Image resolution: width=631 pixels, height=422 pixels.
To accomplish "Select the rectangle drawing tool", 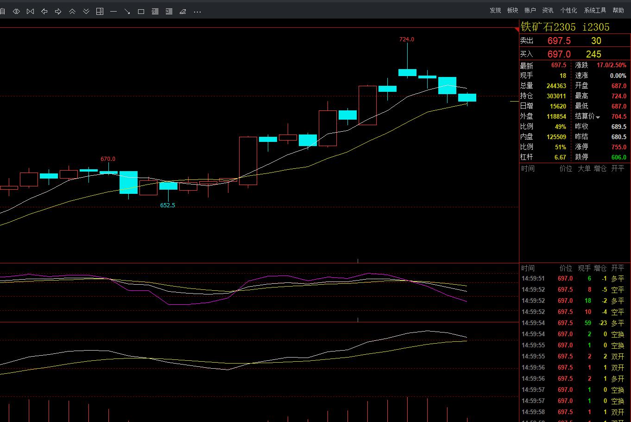I will tap(141, 11).
